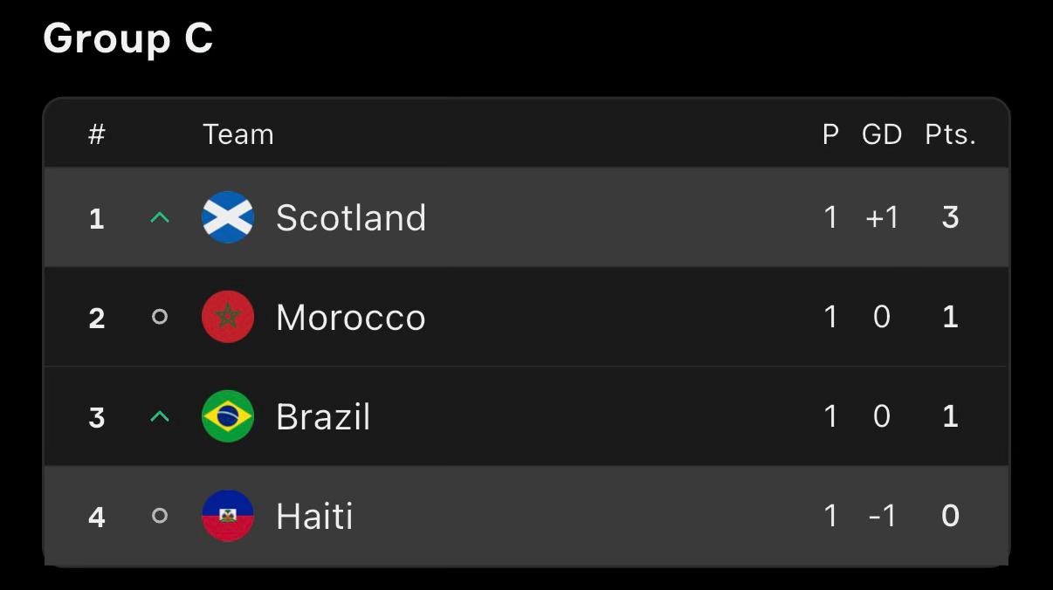Click the # rank column header
The image size is (1053, 590).
97,134
